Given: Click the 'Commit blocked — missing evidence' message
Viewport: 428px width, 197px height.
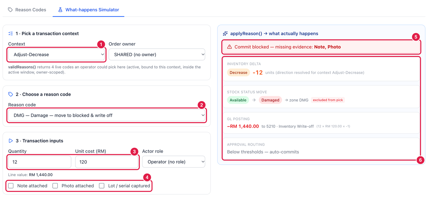Looking at the screenshot, I should pyautogui.click(x=288, y=47).
